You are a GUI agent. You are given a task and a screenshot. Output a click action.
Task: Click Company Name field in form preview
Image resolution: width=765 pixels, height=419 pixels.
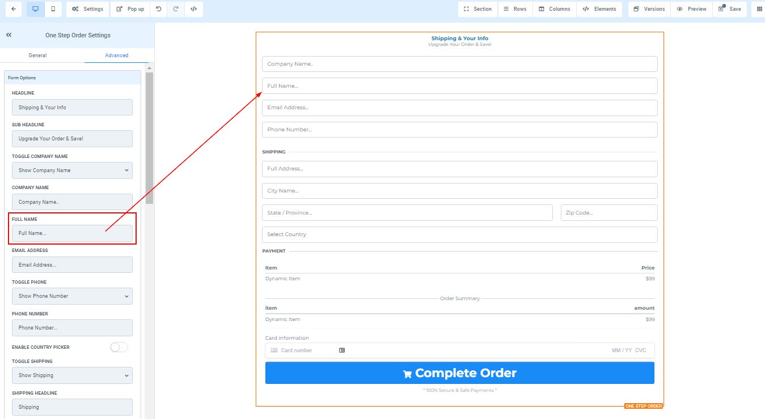pos(460,64)
